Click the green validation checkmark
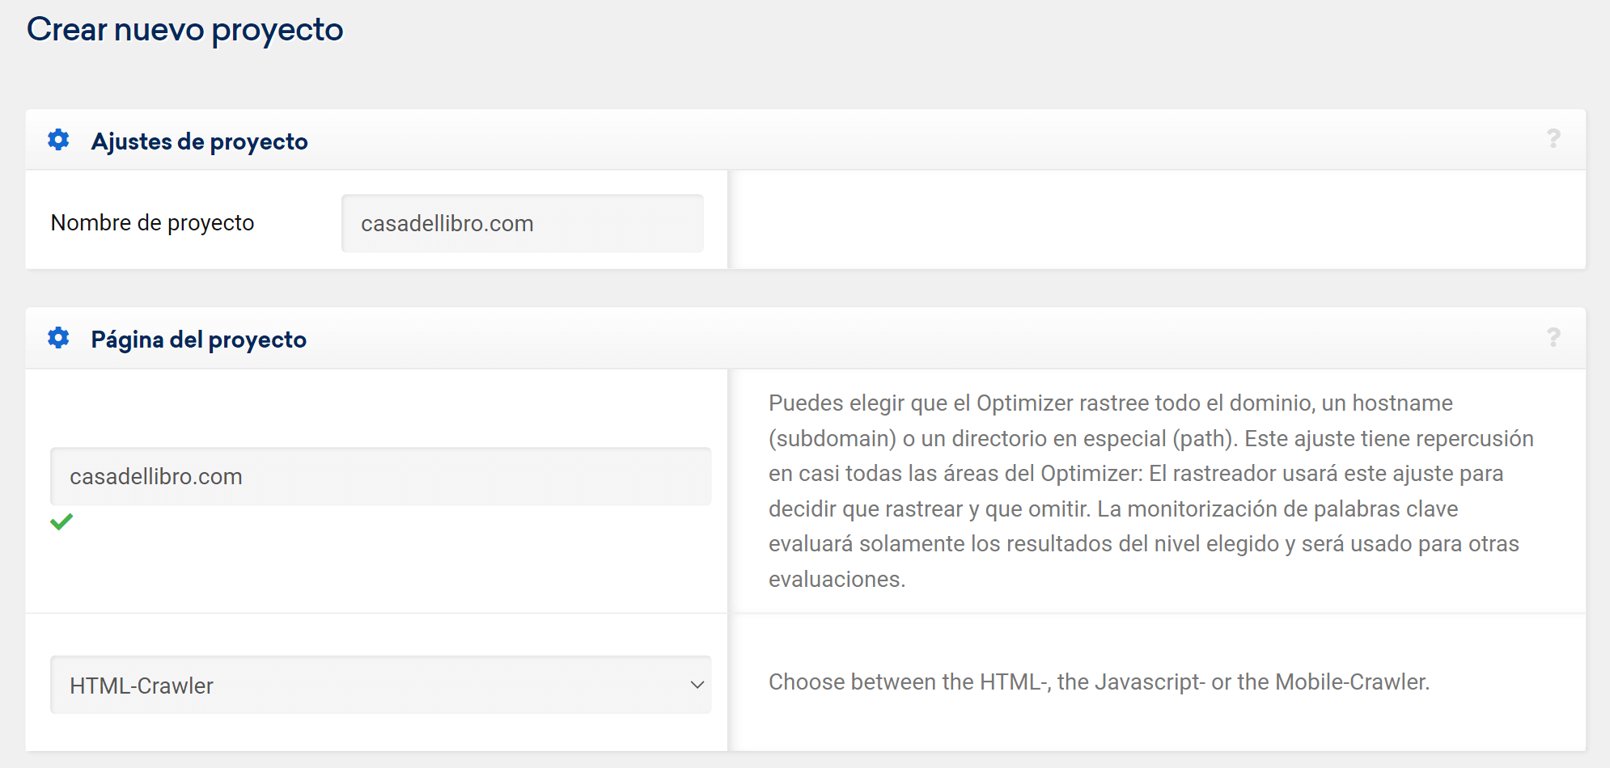Viewport: 1610px width, 768px height. tap(61, 522)
